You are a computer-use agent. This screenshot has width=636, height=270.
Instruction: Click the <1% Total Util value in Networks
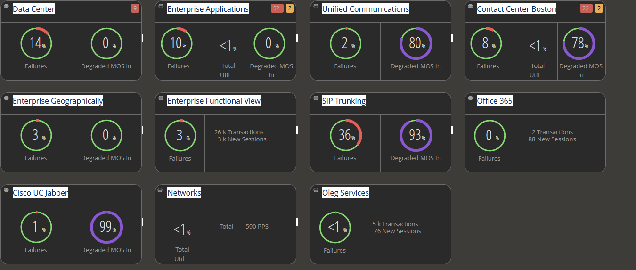coord(182,229)
